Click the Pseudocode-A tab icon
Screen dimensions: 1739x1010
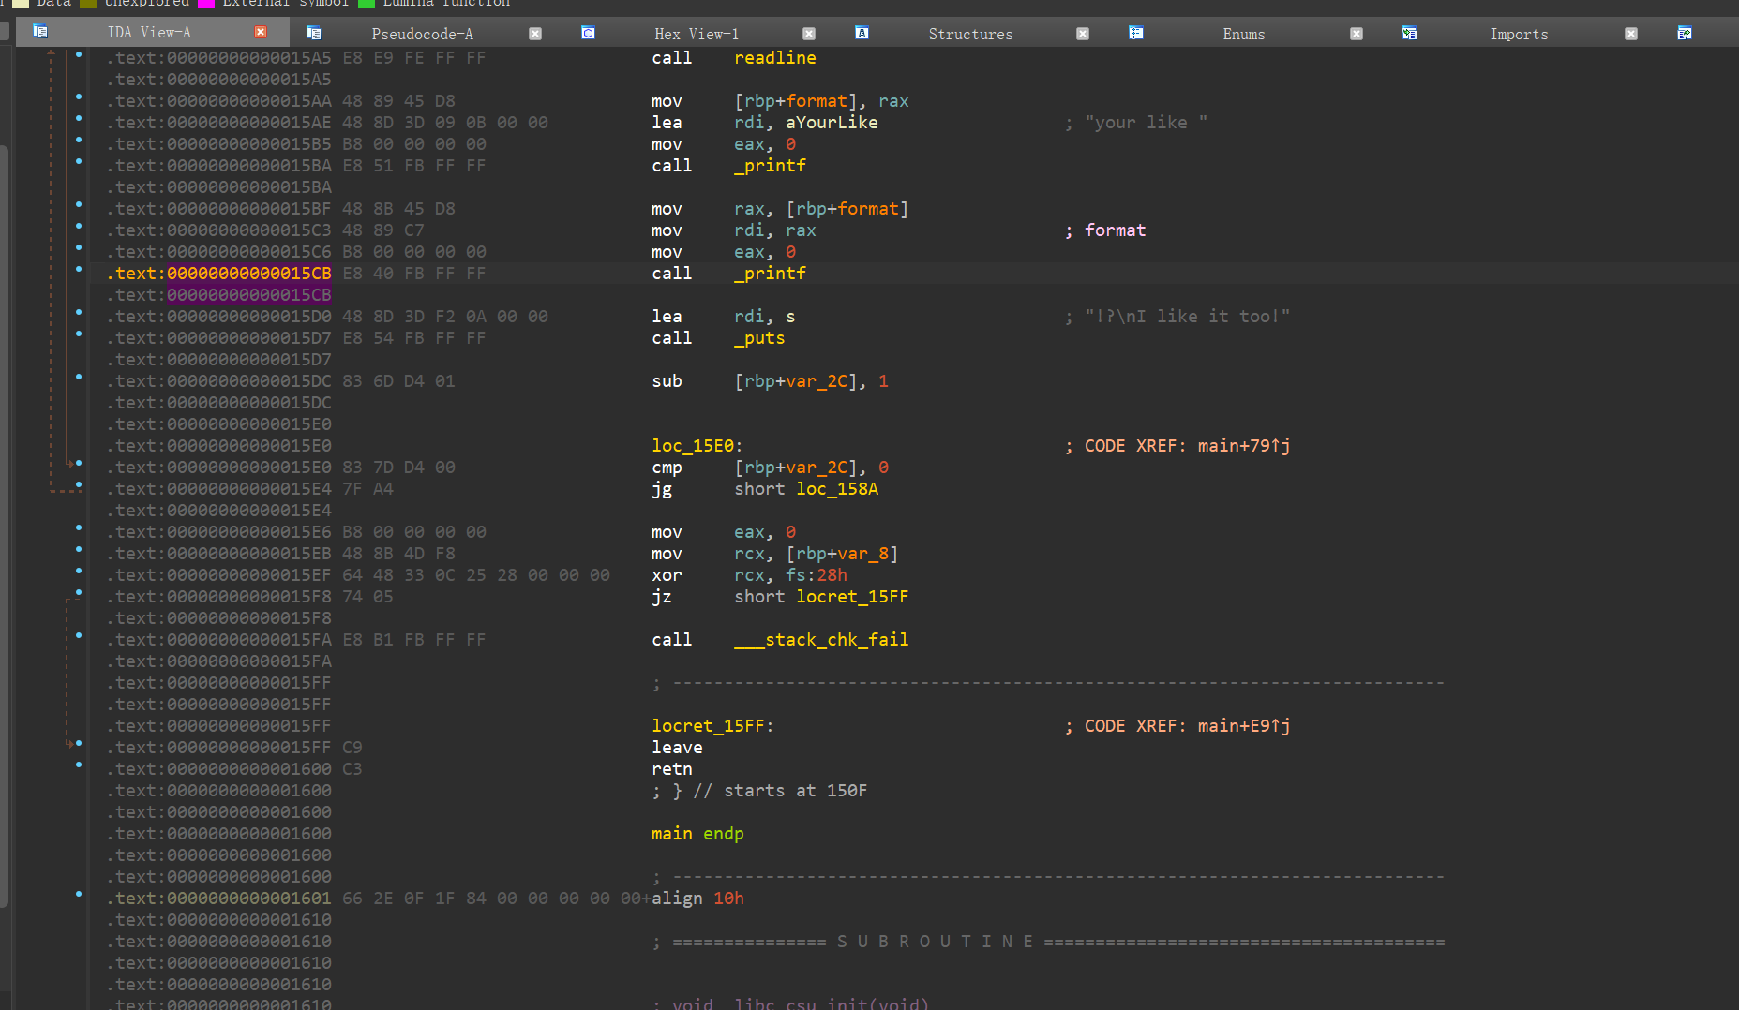click(x=314, y=33)
